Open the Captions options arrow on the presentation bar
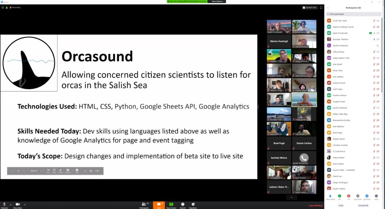Screen dimensions: 385x209 72,171
